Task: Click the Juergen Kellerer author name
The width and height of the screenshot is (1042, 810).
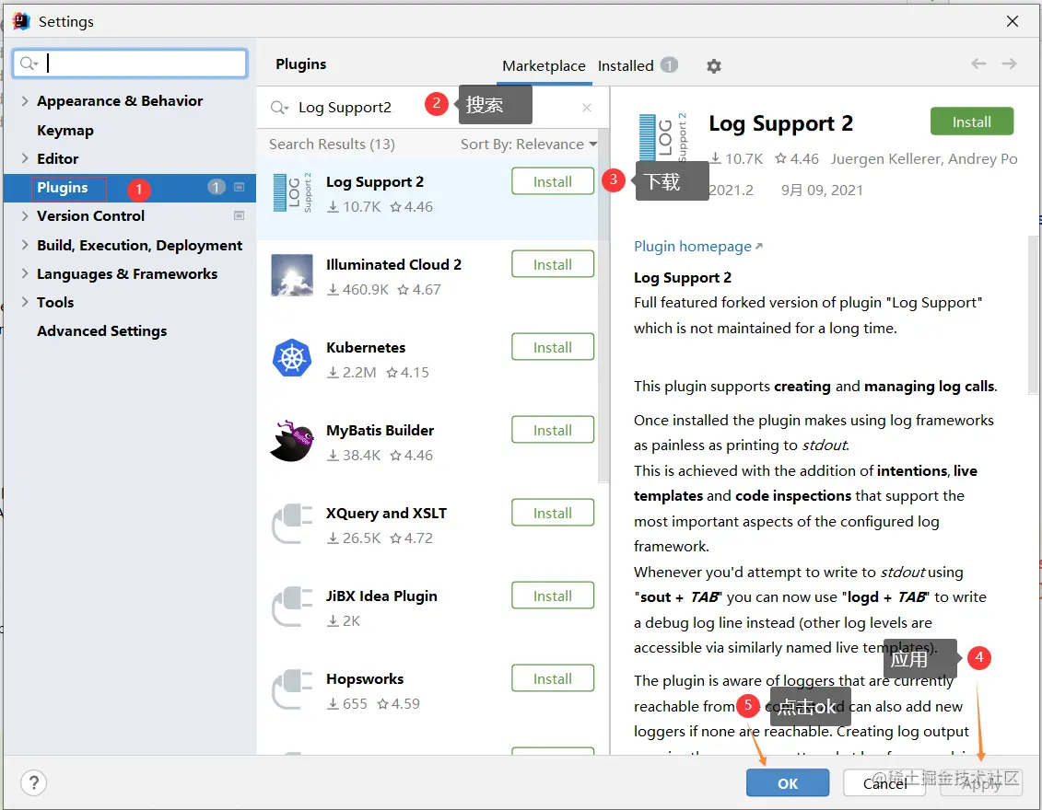Action: 885,158
